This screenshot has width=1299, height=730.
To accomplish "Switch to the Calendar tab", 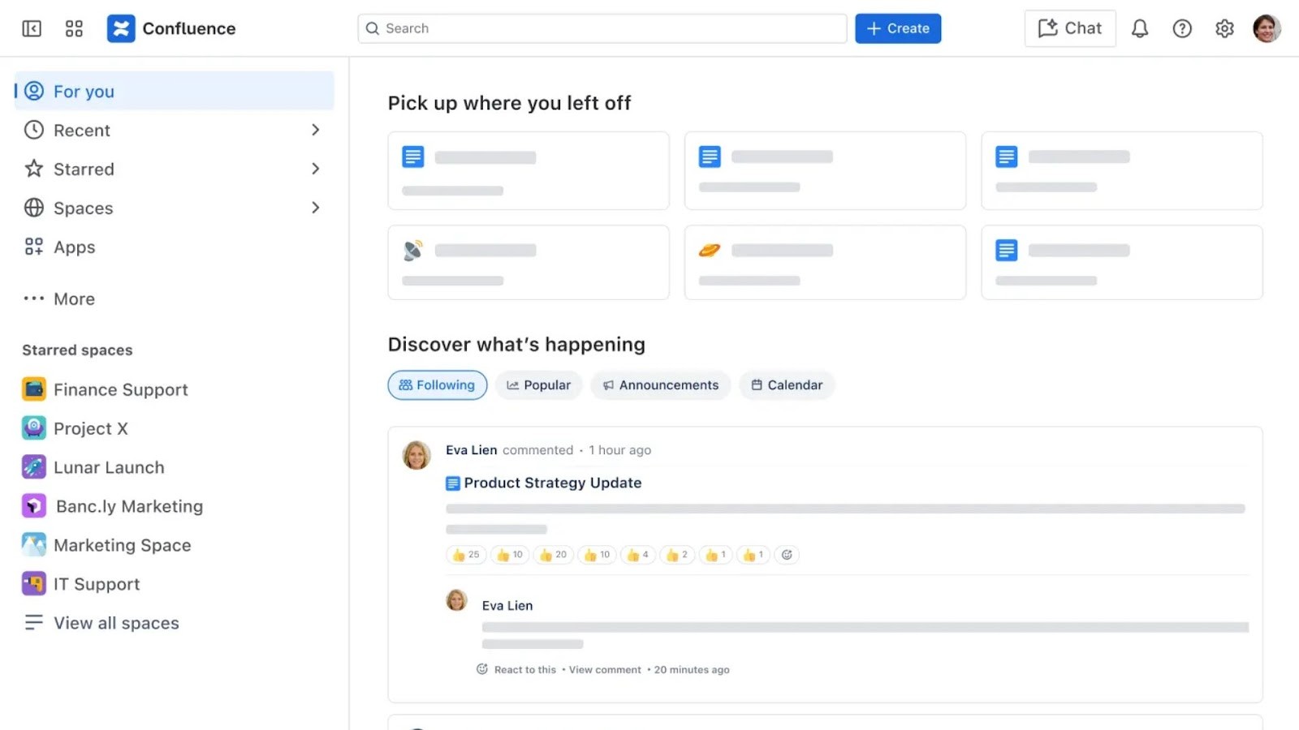I will point(786,384).
